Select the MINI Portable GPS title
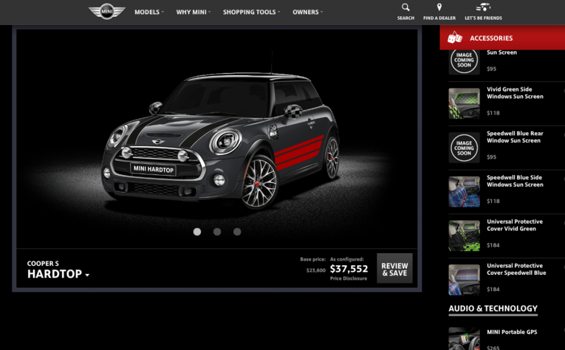The width and height of the screenshot is (565, 350). click(512, 332)
